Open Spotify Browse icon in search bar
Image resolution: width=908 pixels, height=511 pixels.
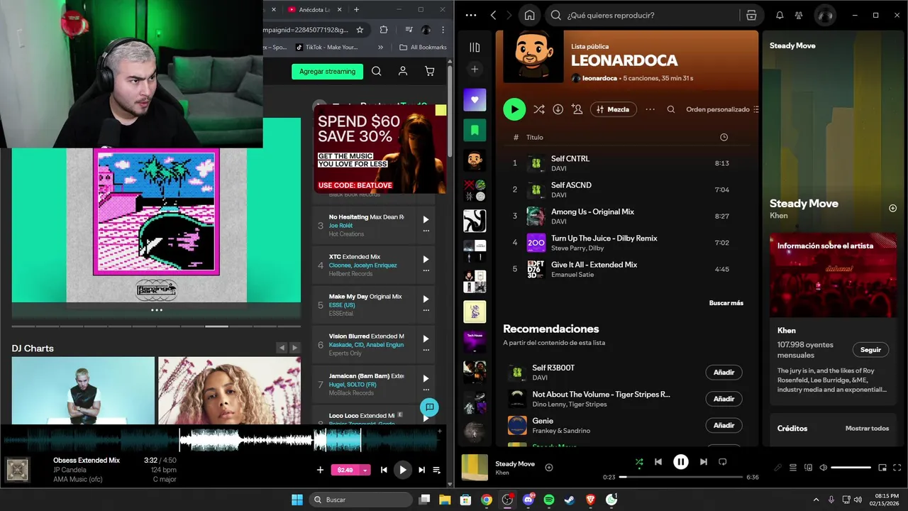[751, 15]
